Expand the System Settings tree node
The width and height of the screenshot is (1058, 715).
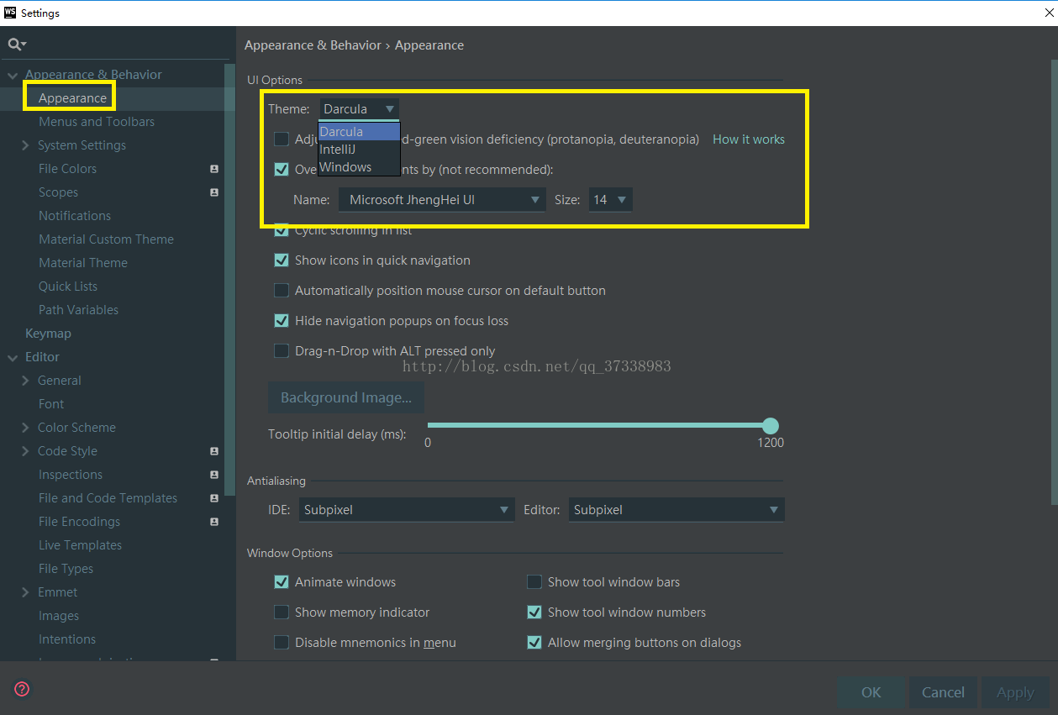[x=25, y=145]
